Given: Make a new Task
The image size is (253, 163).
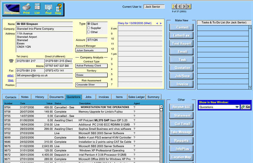Looking at the screenshot, I should pos(181,60).
